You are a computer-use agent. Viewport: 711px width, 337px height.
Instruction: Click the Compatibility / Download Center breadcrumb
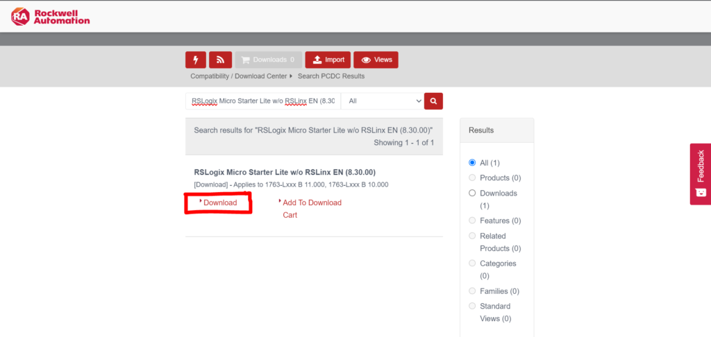tap(239, 76)
